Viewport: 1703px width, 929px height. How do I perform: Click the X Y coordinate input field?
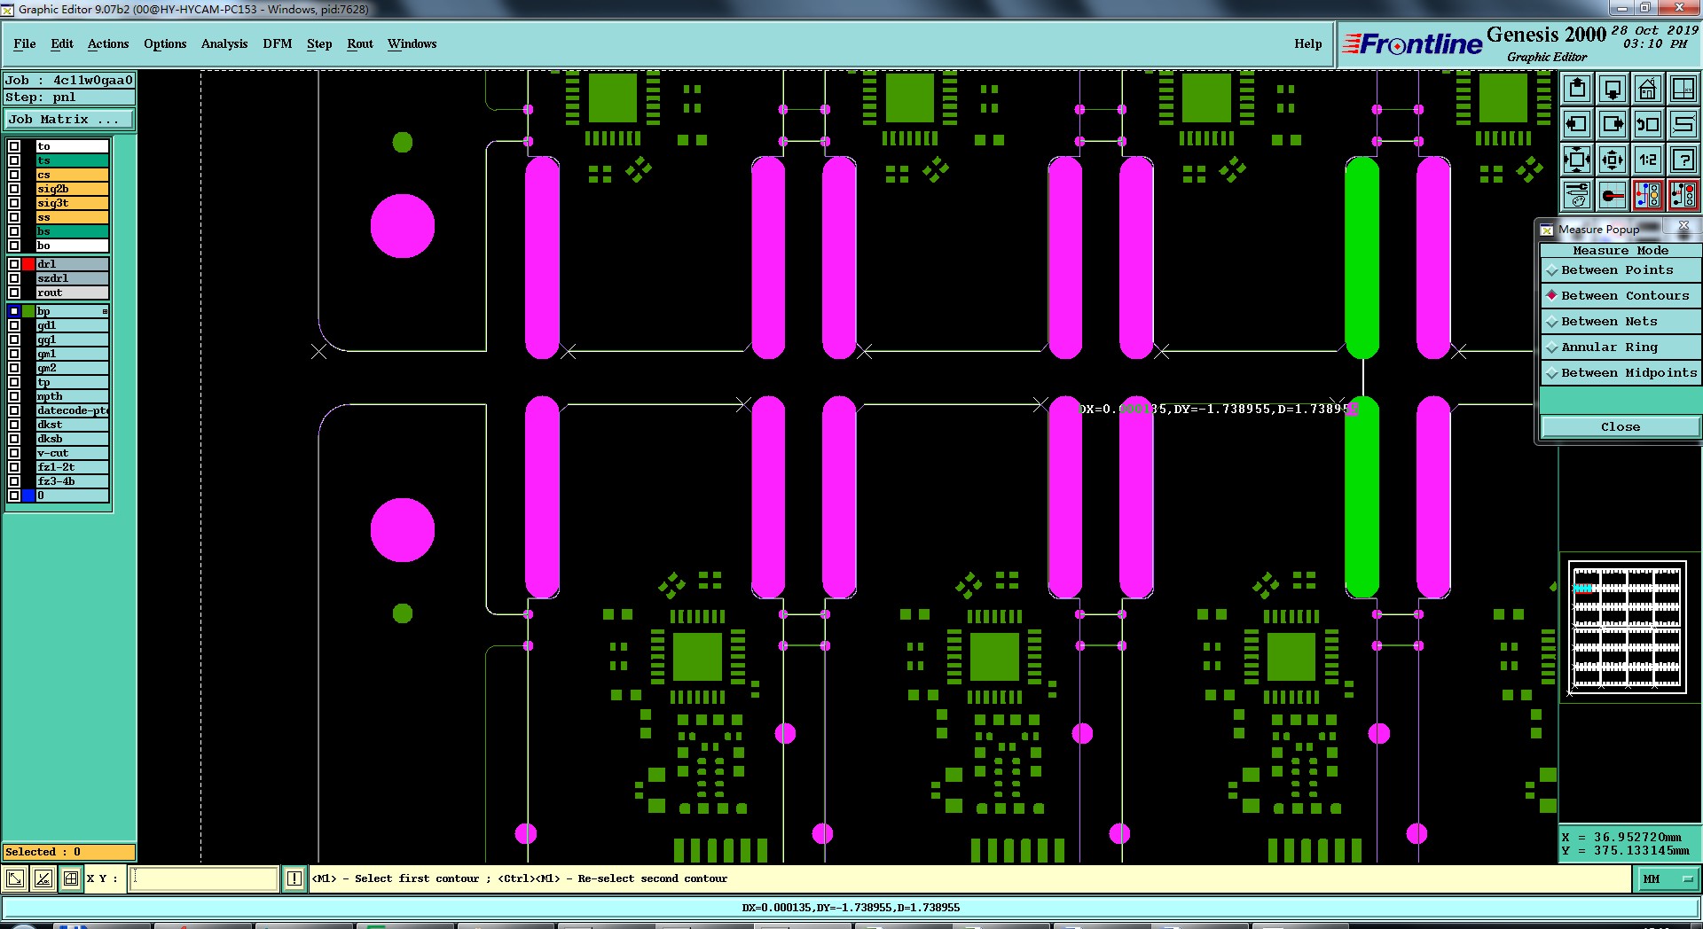click(204, 878)
